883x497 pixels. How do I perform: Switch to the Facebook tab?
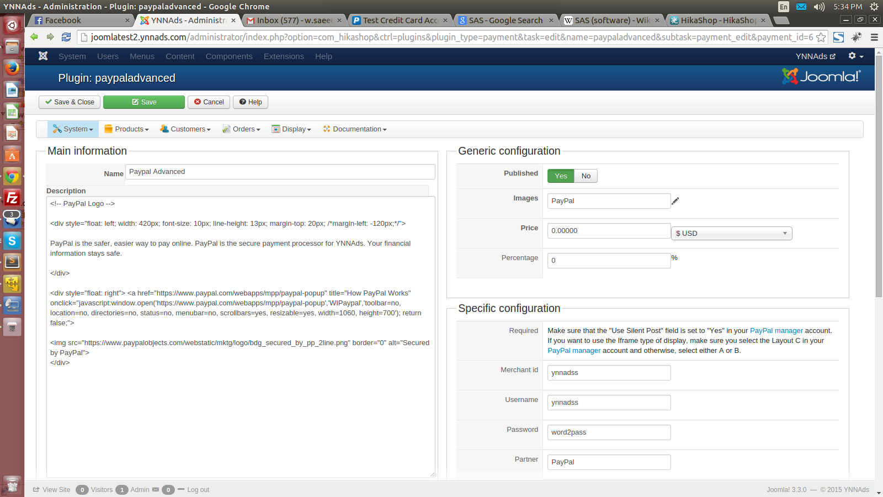coord(80,20)
